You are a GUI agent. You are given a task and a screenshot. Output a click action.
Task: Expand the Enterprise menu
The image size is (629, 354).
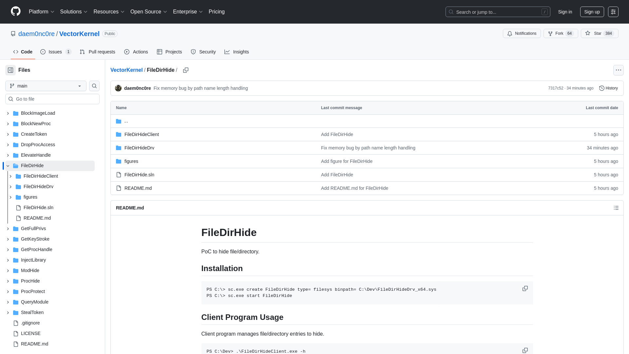pyautogui.click(x=188, y=12)
